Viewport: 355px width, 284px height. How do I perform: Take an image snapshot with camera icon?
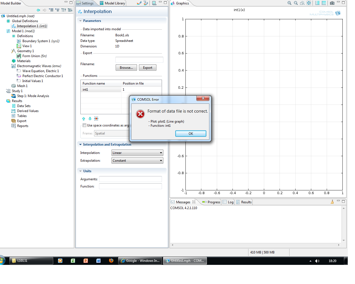[x=332, y=3]
